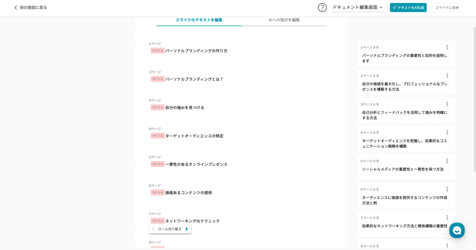Select the スライドのテキストを編集 tab

[x=199, y=20]
